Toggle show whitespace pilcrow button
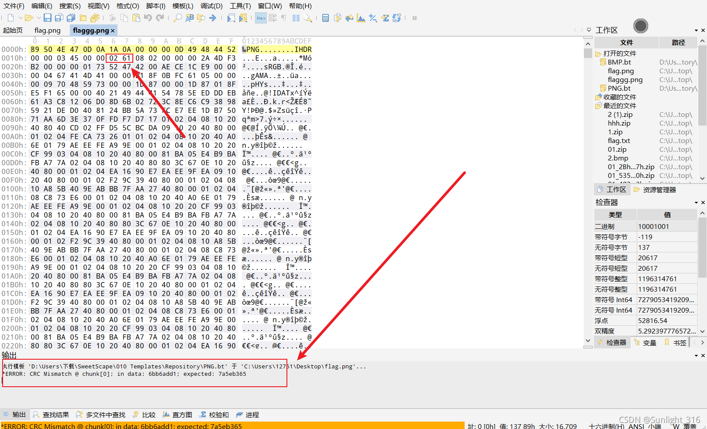 tap(284, 18)
